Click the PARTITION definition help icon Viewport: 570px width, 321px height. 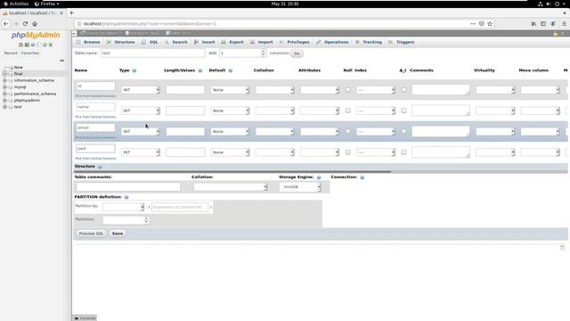(126, 197)
